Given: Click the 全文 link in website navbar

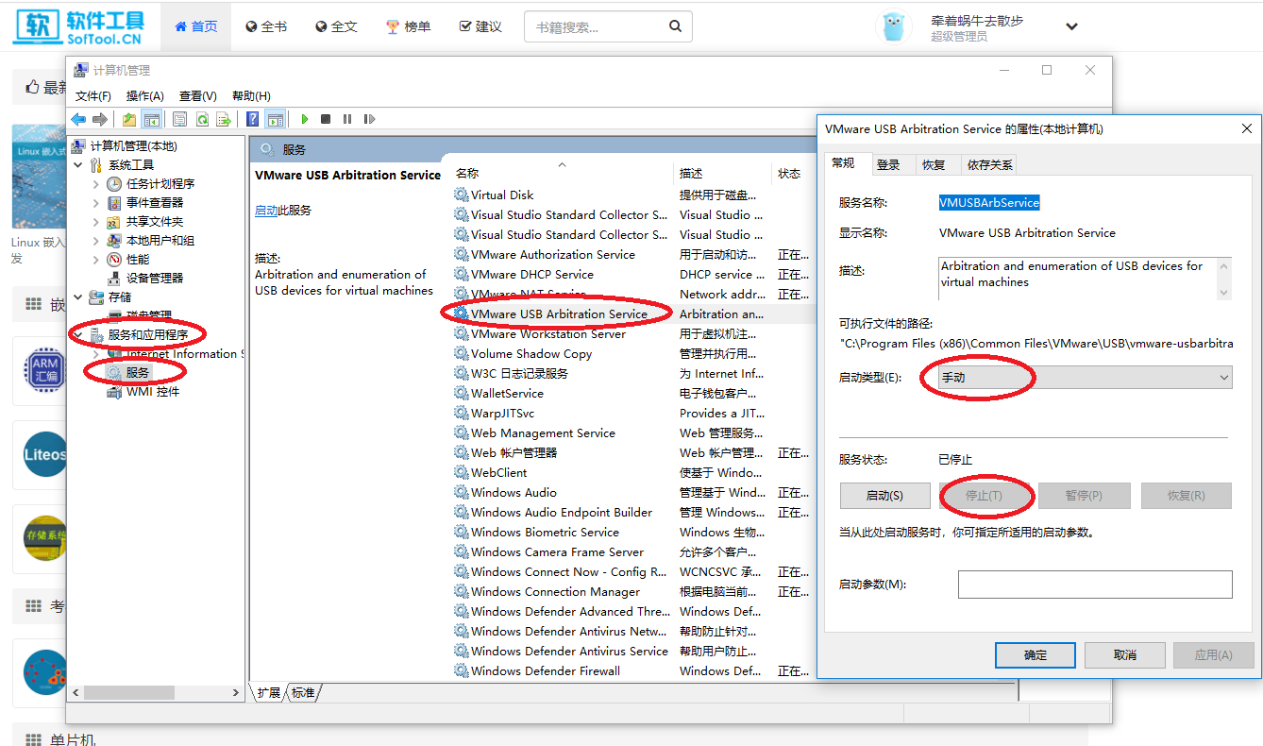Looking at the screenshot, I should click(x=337, y=26).
